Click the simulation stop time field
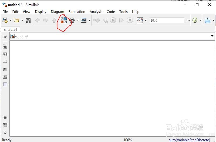This screenshot has width=216, height=142. click(167, 20)
